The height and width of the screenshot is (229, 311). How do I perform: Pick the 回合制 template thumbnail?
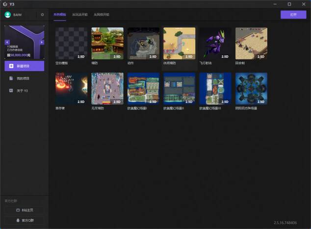click(251, 43)
